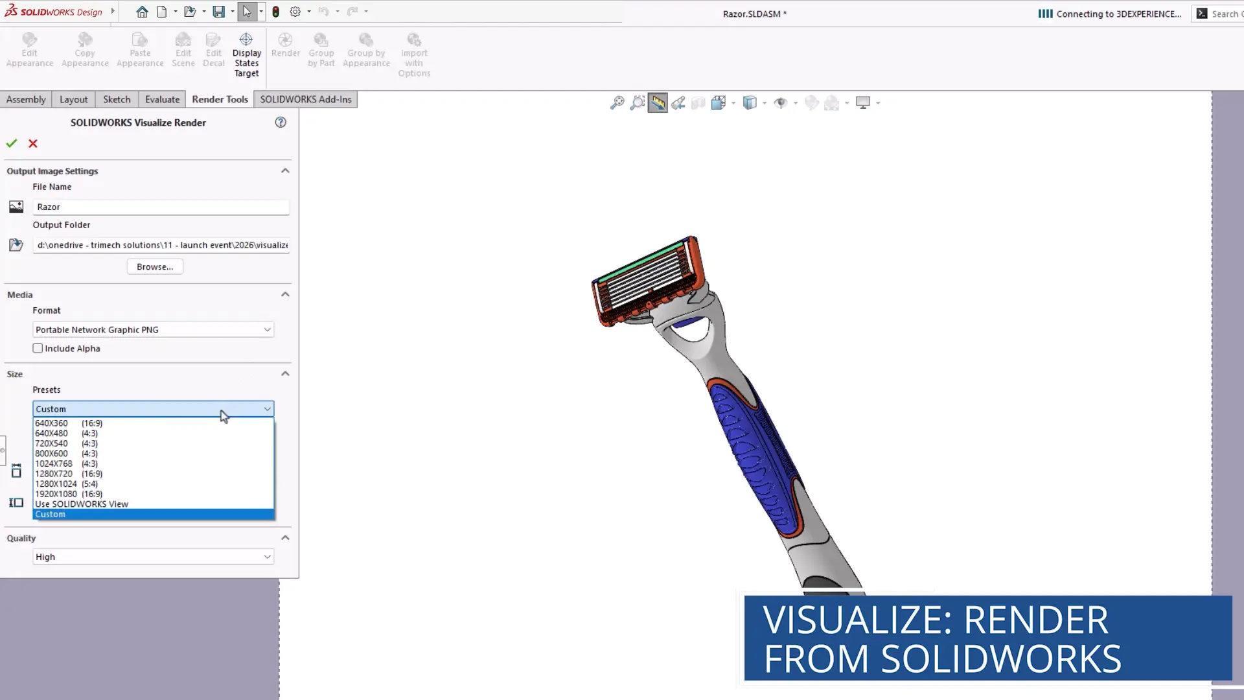Collapse the Quality section
Screen dimensions: 1244x700
[285, 537]
